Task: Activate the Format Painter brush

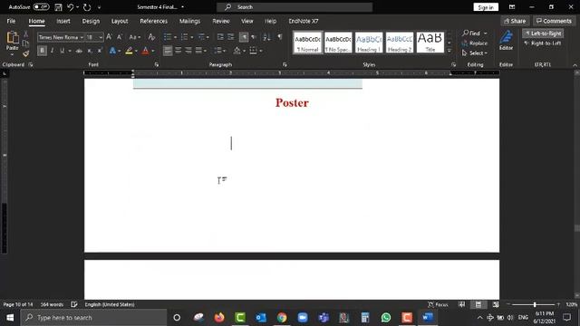Action: (25, 53)
